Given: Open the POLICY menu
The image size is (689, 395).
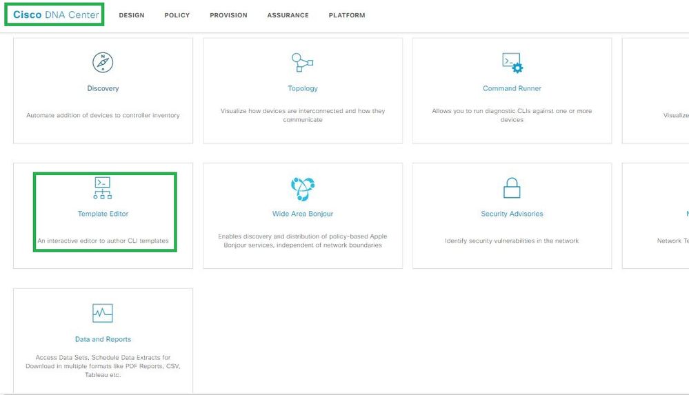Looking at the screenshot, I should pos(177,15).
